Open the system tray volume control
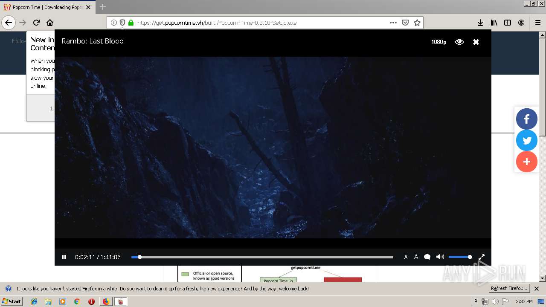Viewport: 546px width, 307px height. (x=495, y=301)
